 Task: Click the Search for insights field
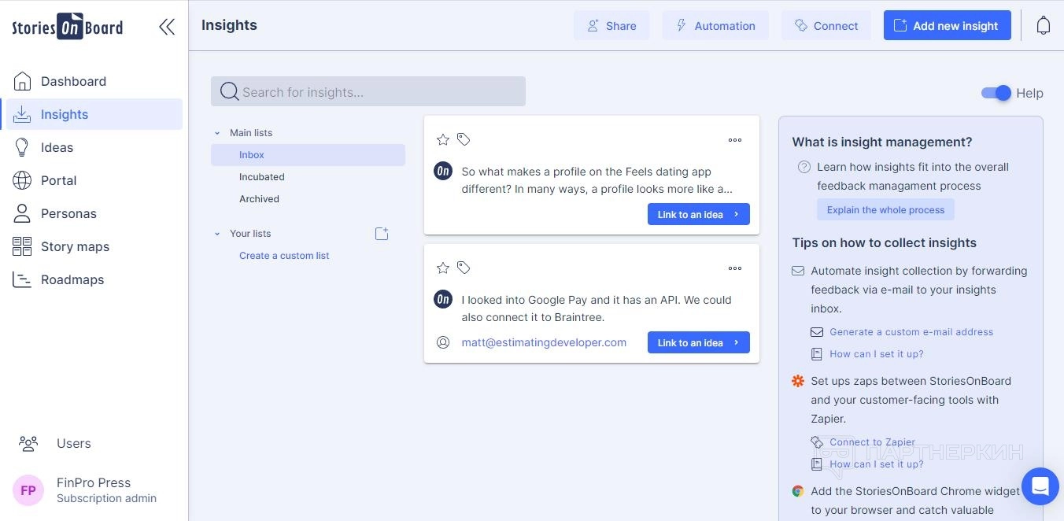[368, 92]
